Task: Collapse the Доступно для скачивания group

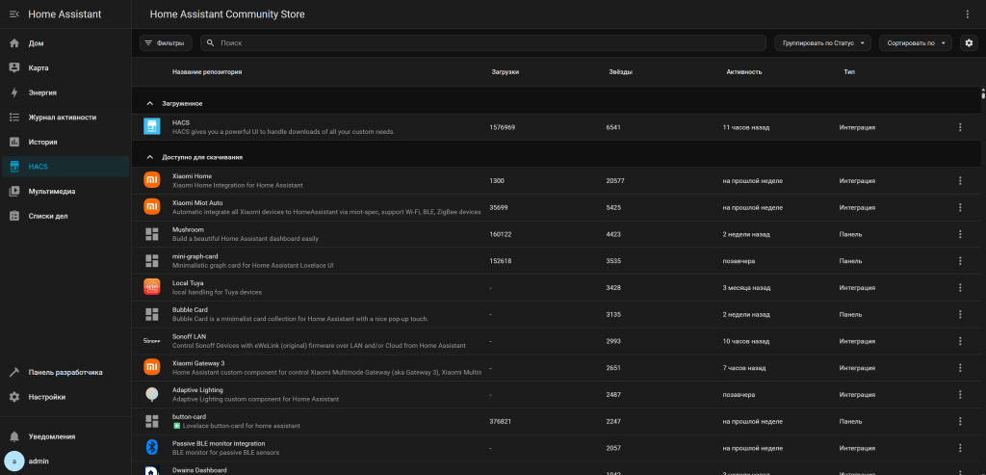Action: (149, 157)
